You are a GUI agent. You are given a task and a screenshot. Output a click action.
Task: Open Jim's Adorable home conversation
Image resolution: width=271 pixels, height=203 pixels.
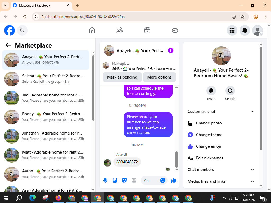46,98
